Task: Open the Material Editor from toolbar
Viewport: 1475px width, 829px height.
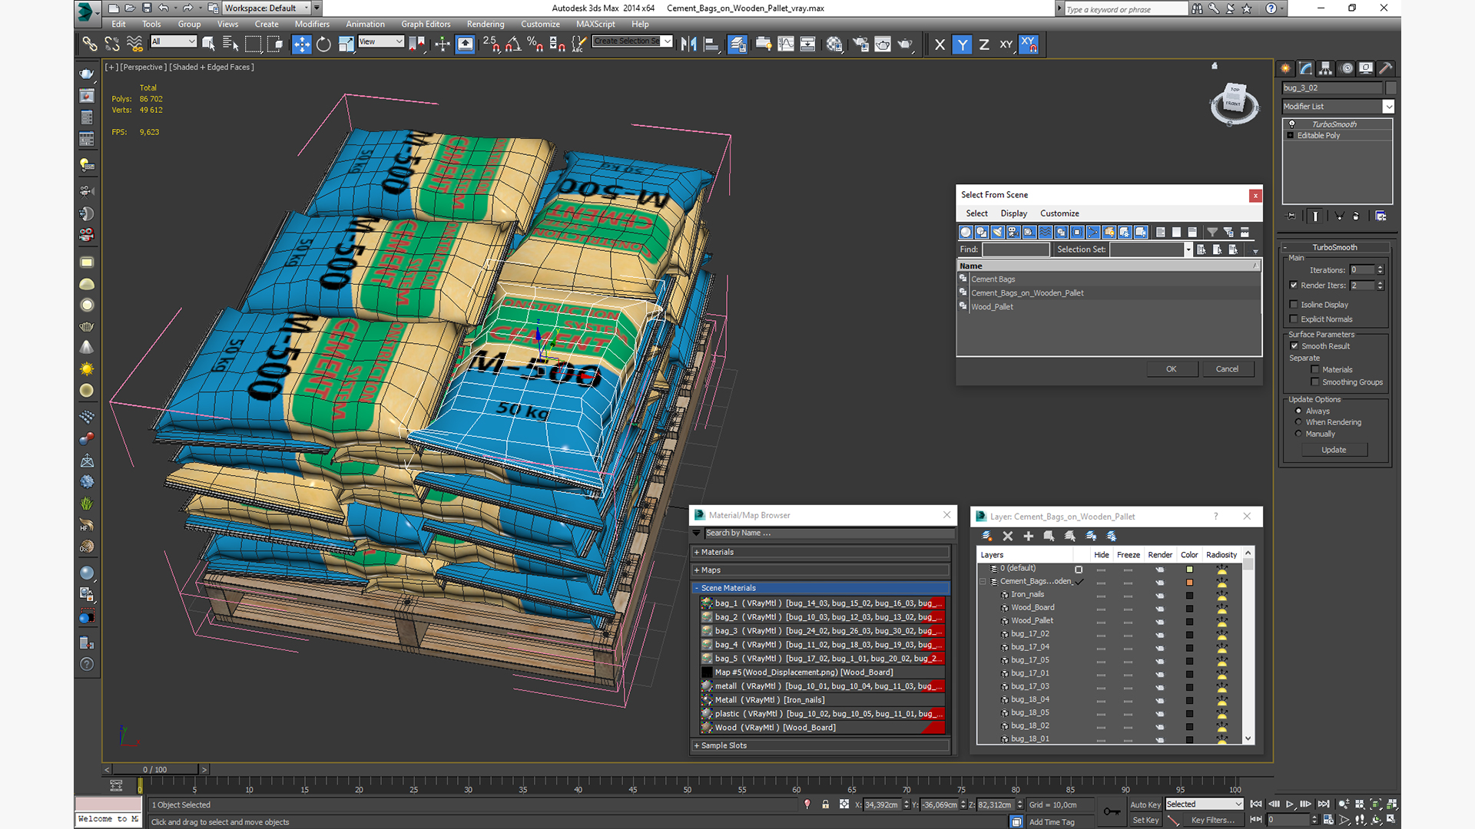Action: (834, 45)
